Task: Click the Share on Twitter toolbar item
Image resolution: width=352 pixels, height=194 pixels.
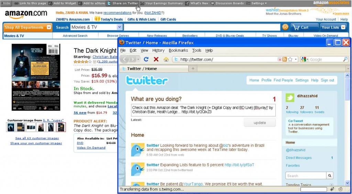Action: point(122,3)
